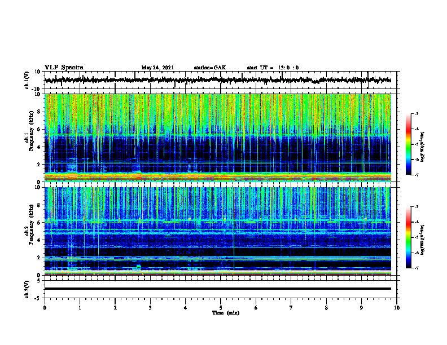Click the ch.1(V) waveform trace panel
Viewport: 447px width, 345px height.
(x=221, y=80)
